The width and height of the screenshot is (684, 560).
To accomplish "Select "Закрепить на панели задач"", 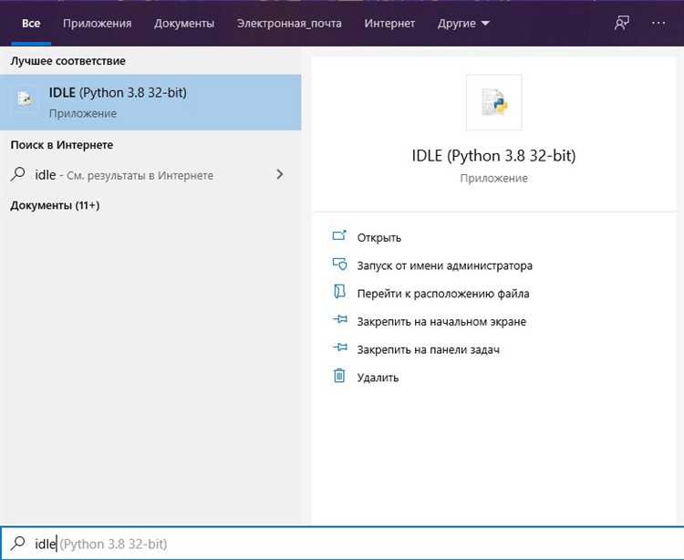I will pyautogui.click(x=429, y=349).
